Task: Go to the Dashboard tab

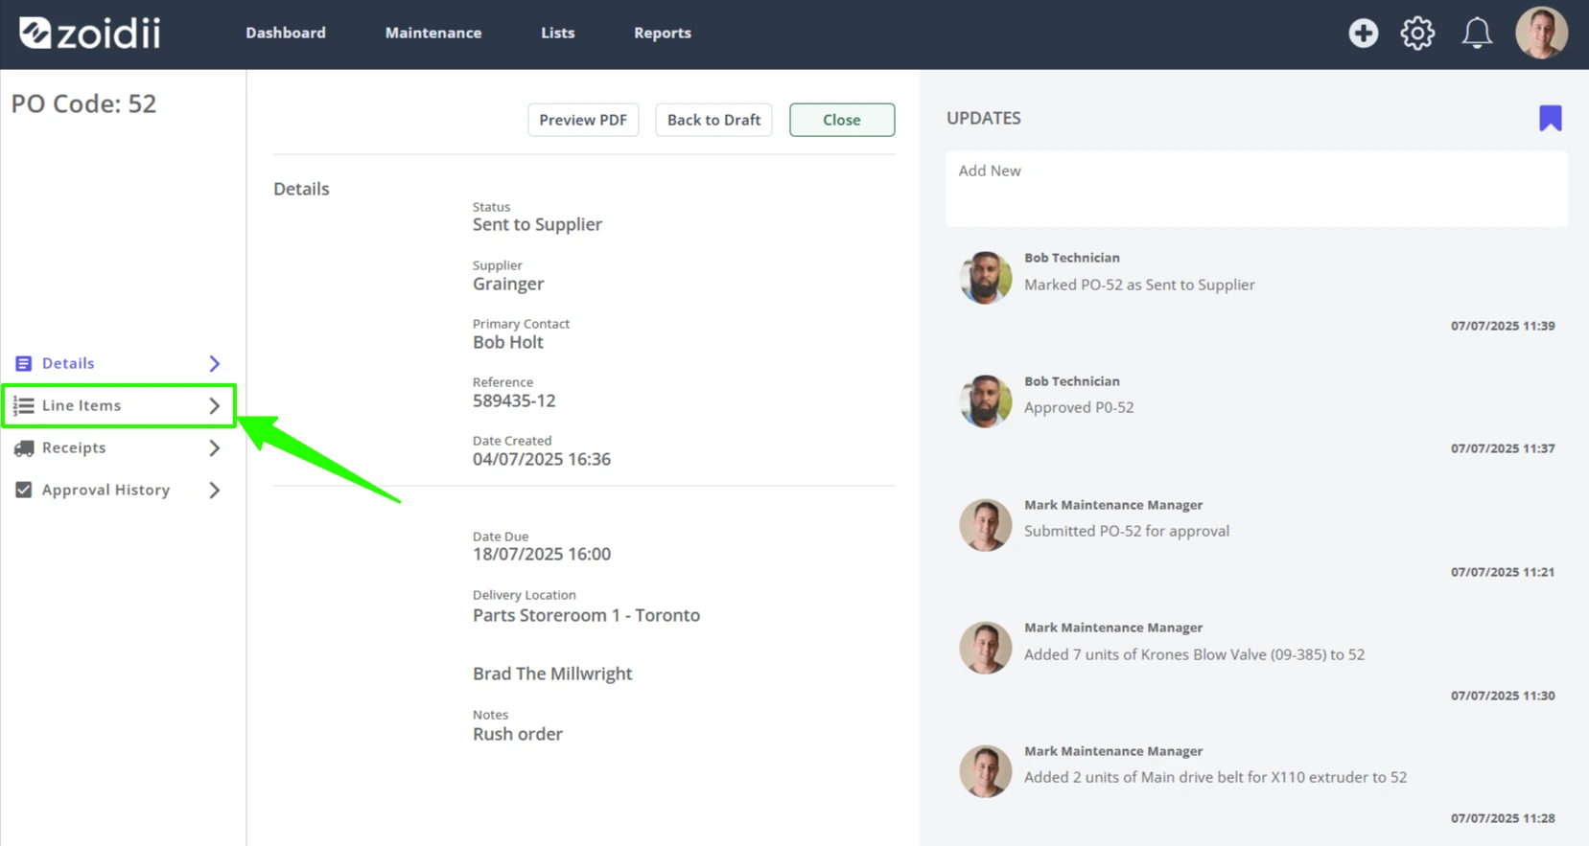Action: tap(286, 33)
